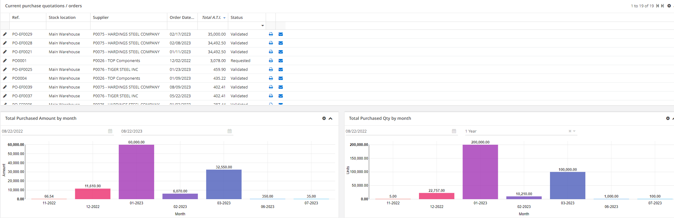Collapse the Total Purchased Amount panel
Image resolution: width=674 pixels, height=218 pixels.
pos(330,118)
